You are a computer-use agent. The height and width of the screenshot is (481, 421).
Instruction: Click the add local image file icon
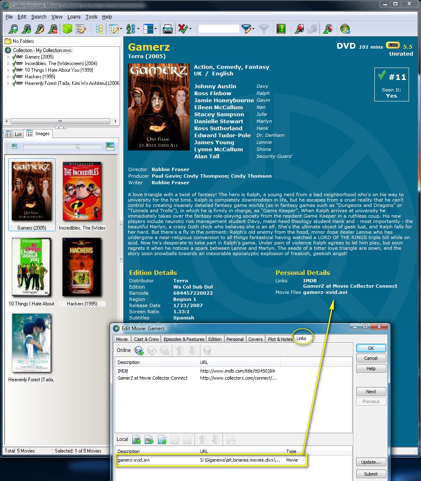(x=149, y=440)
